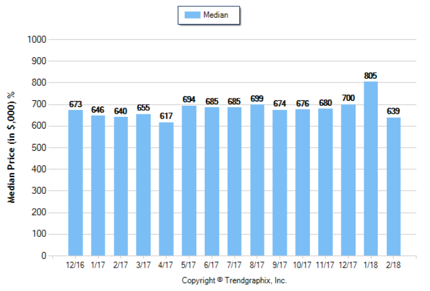Click the 300 y-axis tick label
430x291 pixels.
coord(39,191)
